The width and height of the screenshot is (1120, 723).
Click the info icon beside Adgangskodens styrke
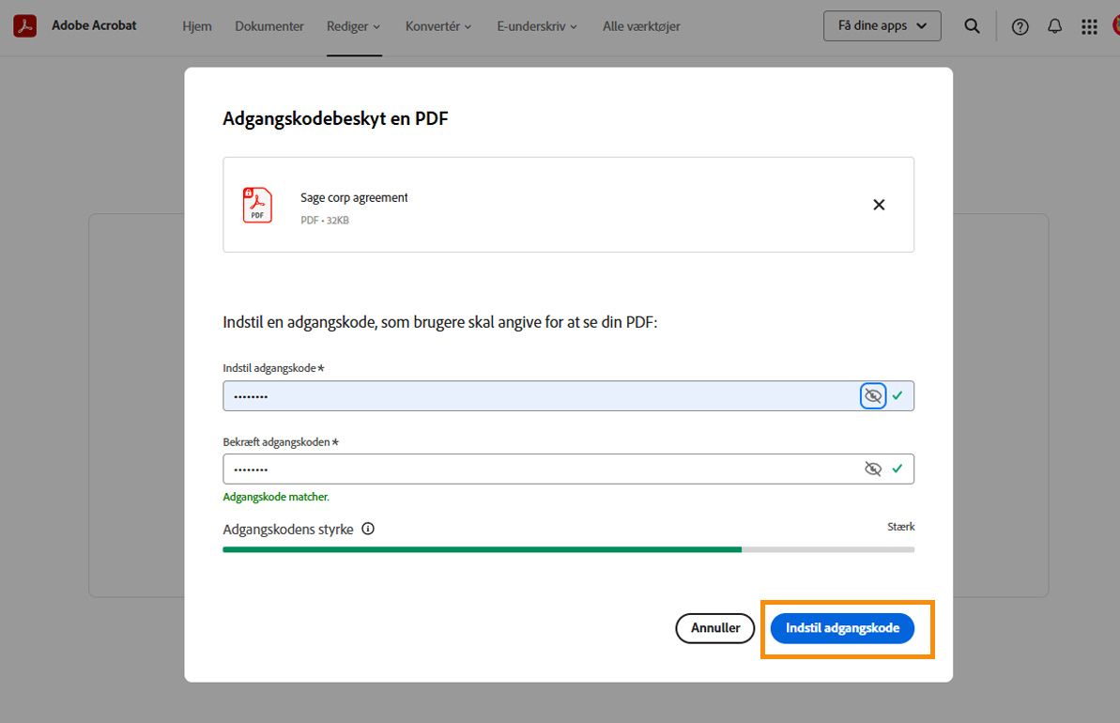367,529
